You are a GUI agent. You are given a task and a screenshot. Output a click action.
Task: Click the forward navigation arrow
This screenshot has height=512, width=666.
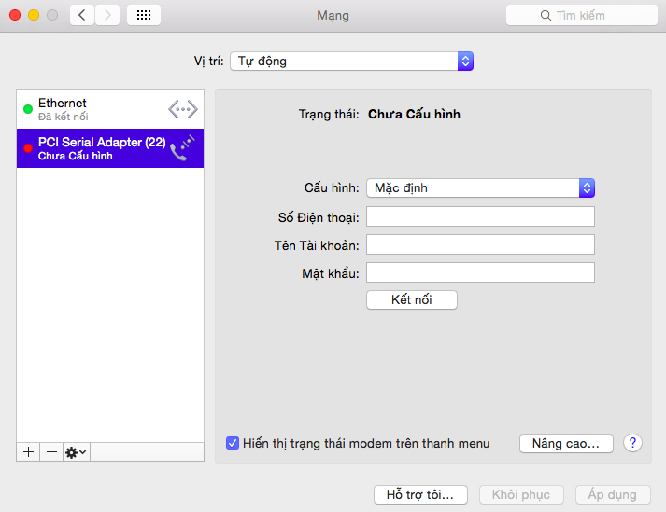click(x=107, y=15)
